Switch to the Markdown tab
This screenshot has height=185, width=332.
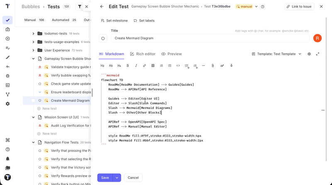[x=112, y=54]
